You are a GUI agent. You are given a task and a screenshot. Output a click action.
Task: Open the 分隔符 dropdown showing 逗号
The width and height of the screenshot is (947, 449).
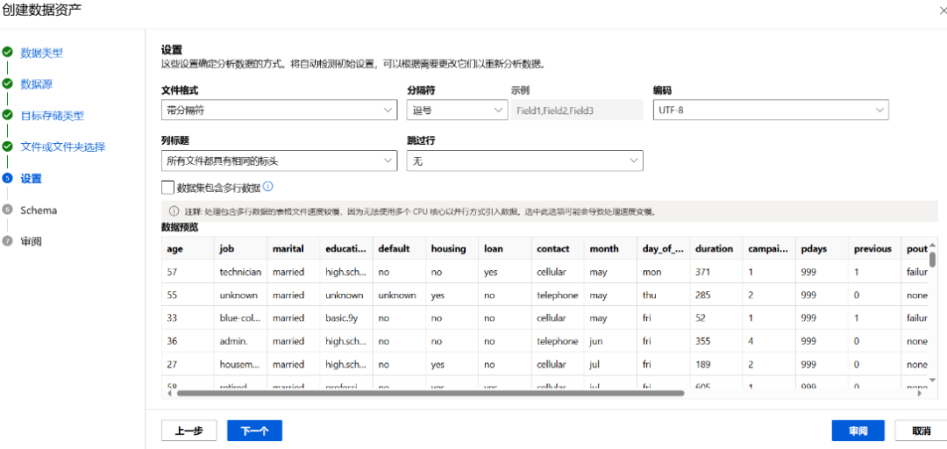(457, 110)
